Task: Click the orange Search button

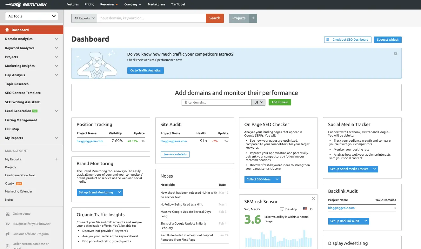Action: [215, 18]
